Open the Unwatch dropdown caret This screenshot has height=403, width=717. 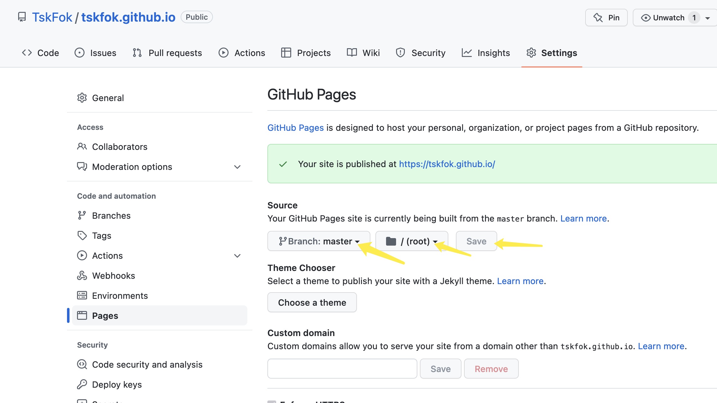708,18
